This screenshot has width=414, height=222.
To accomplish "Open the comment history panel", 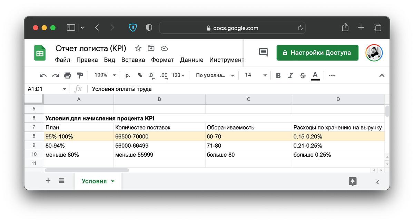I will click(263, 52).
